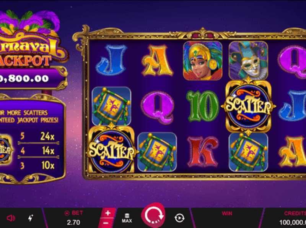Spin the reels with the red button
The image size is (306, 228).
[x=153, y=215]
